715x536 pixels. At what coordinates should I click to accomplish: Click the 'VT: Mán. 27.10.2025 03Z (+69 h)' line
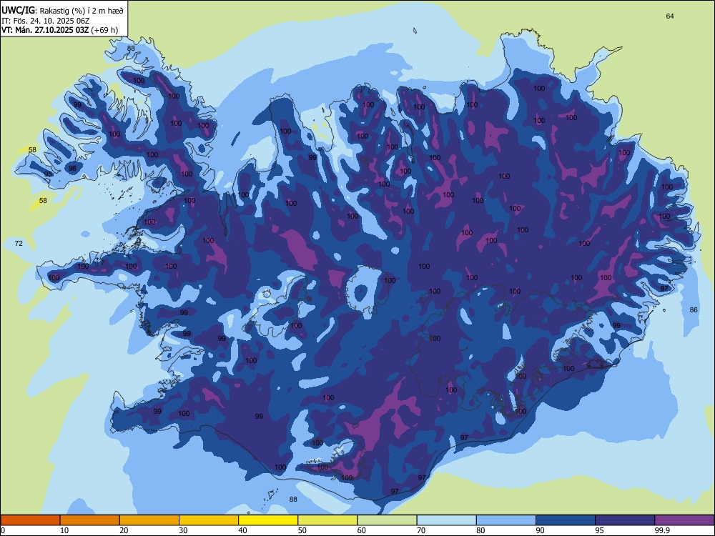(60, 30)
